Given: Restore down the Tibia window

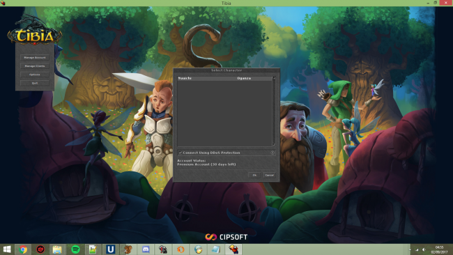Looking at the screenshot, I should coord(435,3).
